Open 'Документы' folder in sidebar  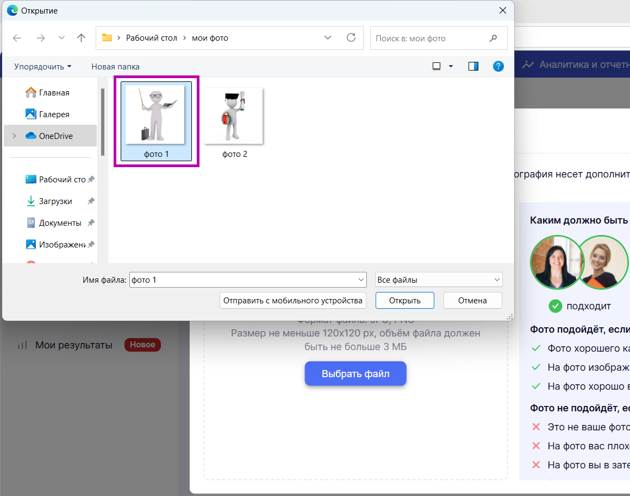54,222
